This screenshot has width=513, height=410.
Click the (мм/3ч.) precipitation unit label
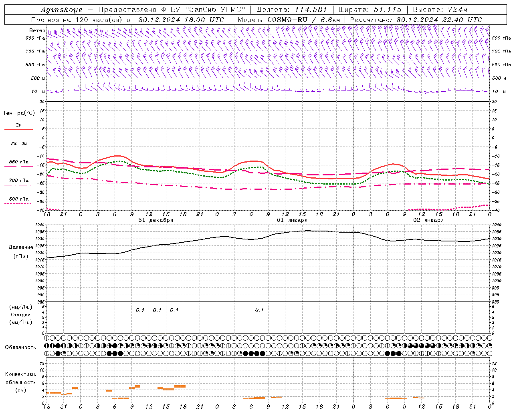click(21, 307)
